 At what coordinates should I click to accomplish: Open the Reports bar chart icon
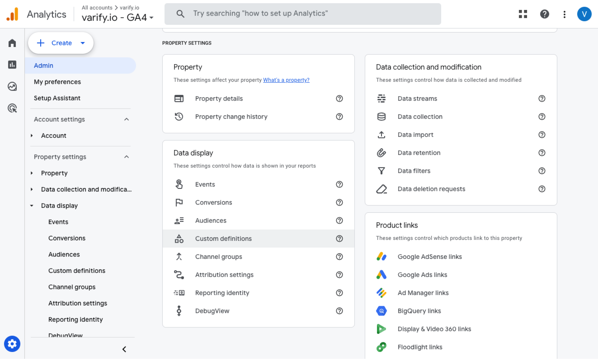tap(12, 65)
